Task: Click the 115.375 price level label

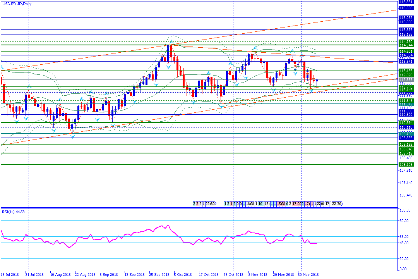Action: 406,30
